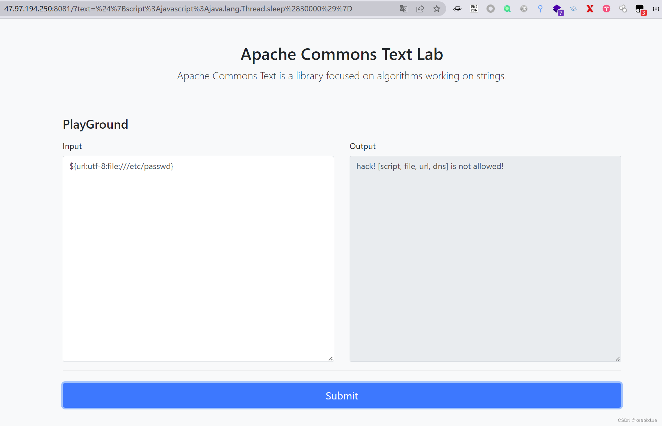Bookmark this page with star icon
The height and width of the screenshot is (426, 662).
click(x=437, y=9)
